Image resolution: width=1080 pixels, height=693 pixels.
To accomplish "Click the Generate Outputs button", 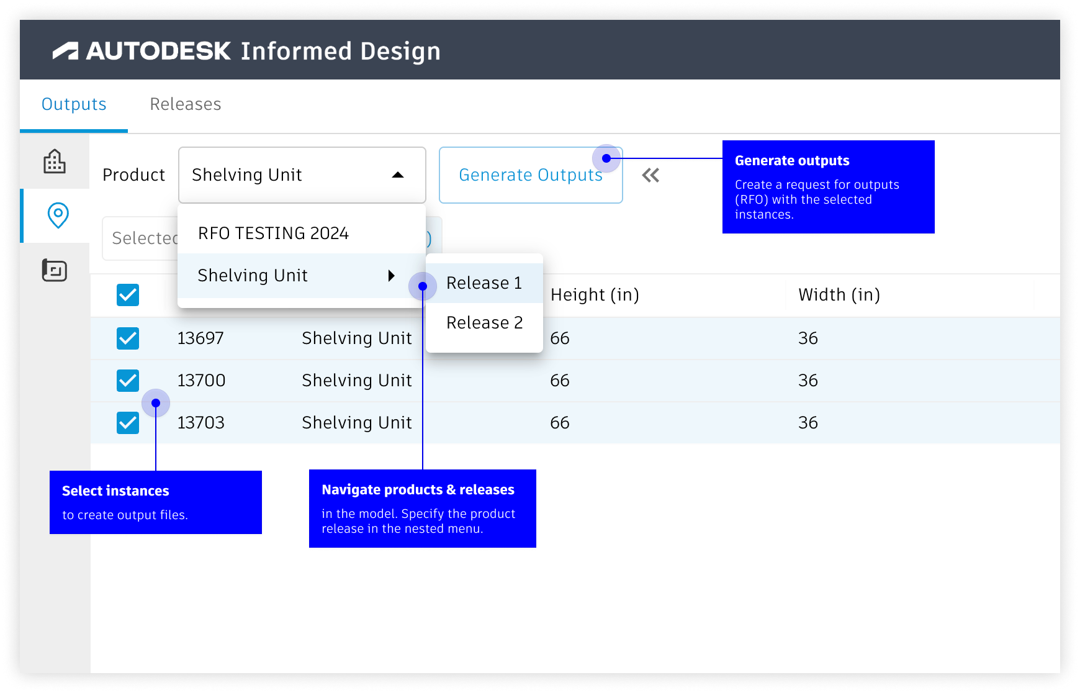I will click(x=531, y=175).
